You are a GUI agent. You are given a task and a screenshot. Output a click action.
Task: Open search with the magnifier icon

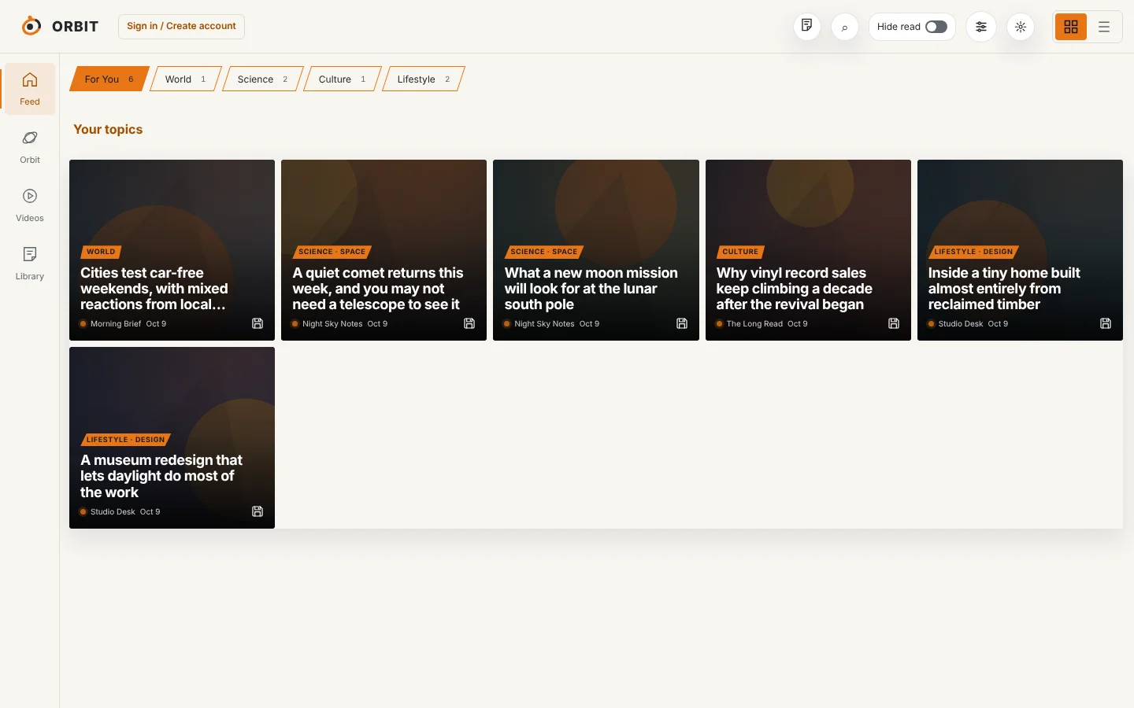(x=845, y=27)
